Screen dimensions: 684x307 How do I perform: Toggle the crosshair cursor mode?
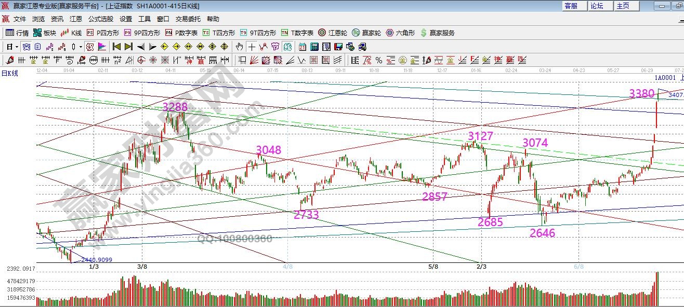pyautogui.click(x=252, y=47)
